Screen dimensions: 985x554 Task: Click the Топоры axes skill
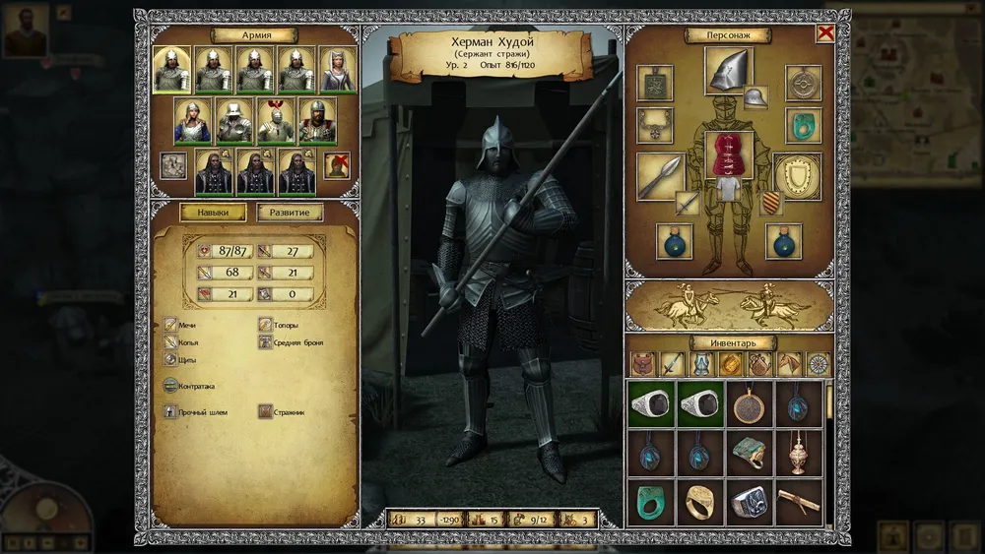[279, 325]
